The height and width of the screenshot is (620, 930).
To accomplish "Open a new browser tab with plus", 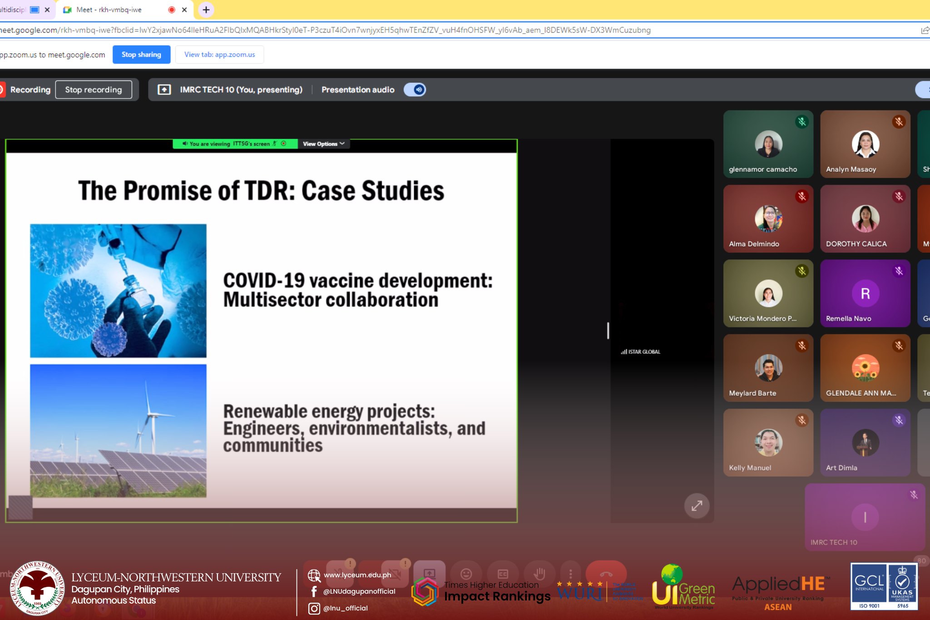I will [x=206, y=10].
